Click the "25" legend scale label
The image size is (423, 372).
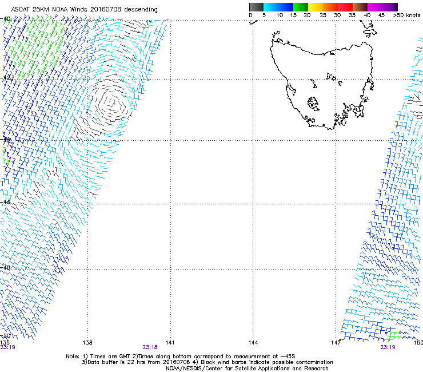(323, 15)
